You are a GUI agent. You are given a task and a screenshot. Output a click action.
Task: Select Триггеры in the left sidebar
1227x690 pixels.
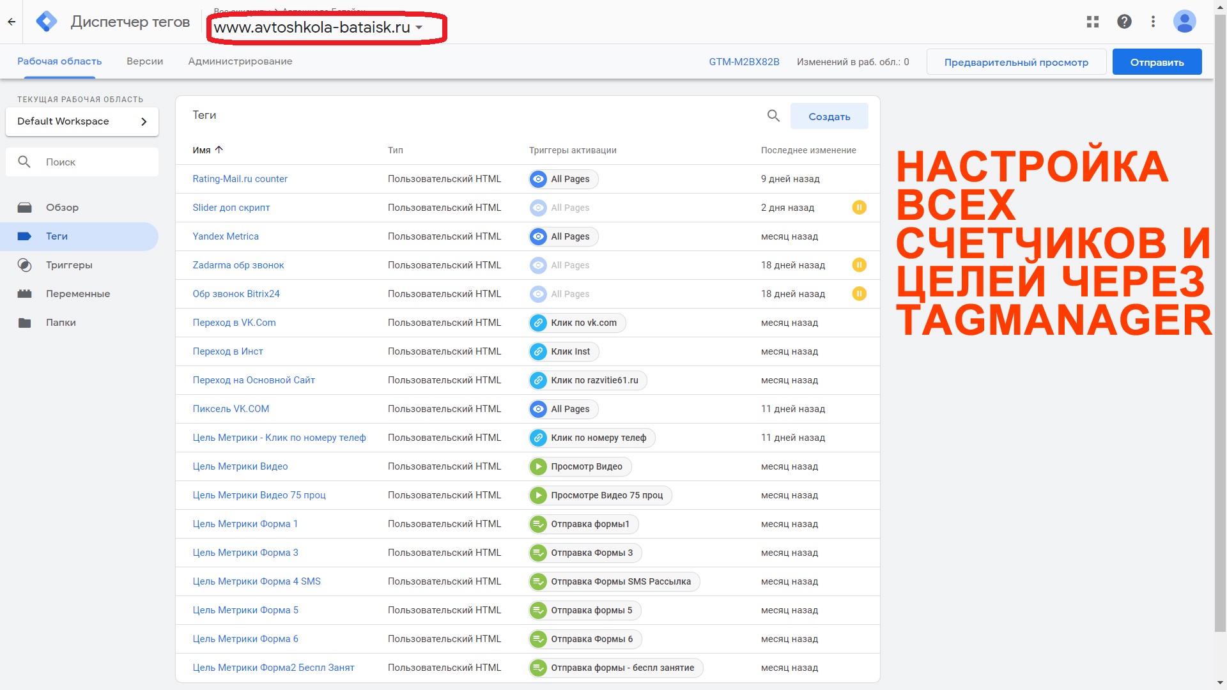coord(69,264)
